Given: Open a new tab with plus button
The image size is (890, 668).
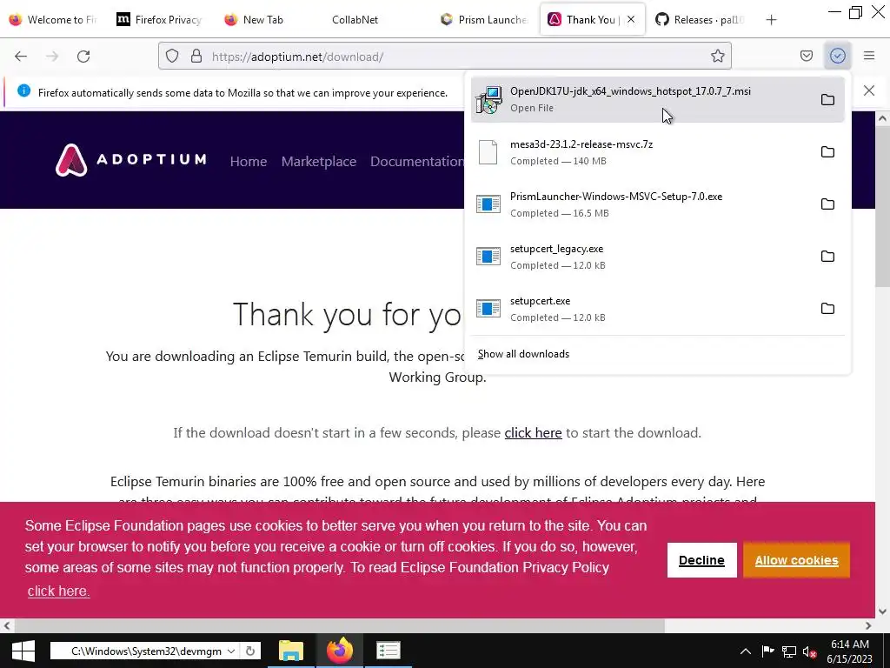Looking at the screenshot, I should (771, 20).
